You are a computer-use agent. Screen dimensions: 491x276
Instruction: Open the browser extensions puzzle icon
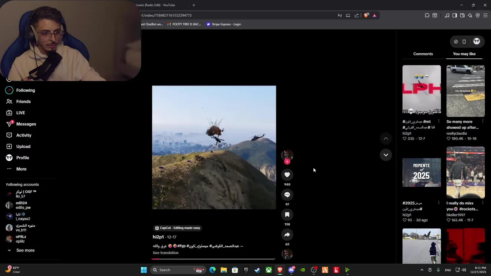coord(427,15)
